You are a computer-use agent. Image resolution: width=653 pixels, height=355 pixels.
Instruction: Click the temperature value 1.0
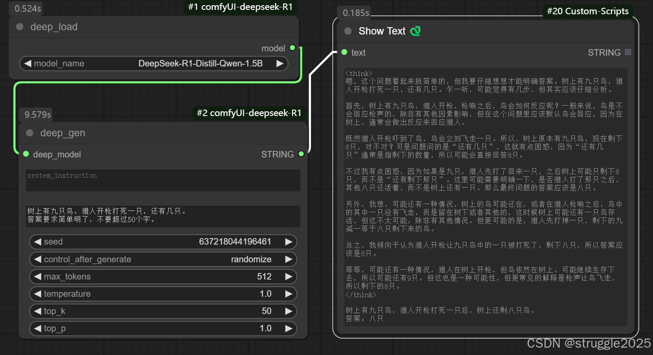pyautogui.click(x=266, y=294)
